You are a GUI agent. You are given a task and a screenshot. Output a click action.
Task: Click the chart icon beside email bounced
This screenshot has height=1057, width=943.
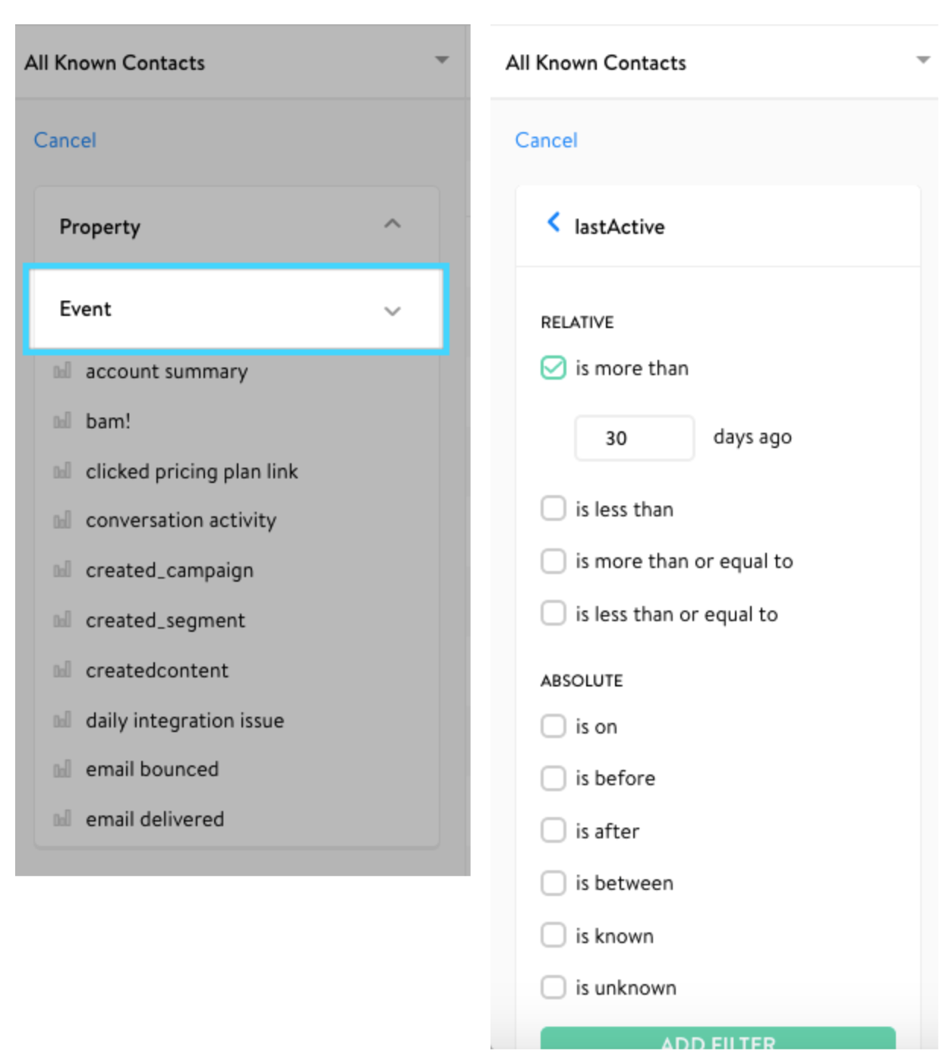62,769
